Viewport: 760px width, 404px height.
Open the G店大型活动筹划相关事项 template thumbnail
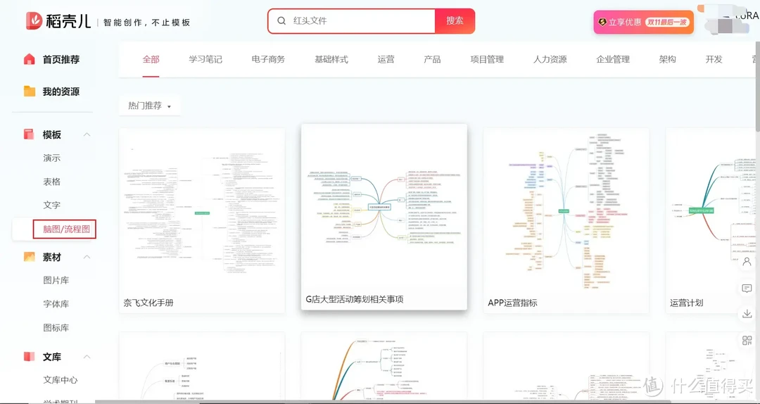[384, 208]
